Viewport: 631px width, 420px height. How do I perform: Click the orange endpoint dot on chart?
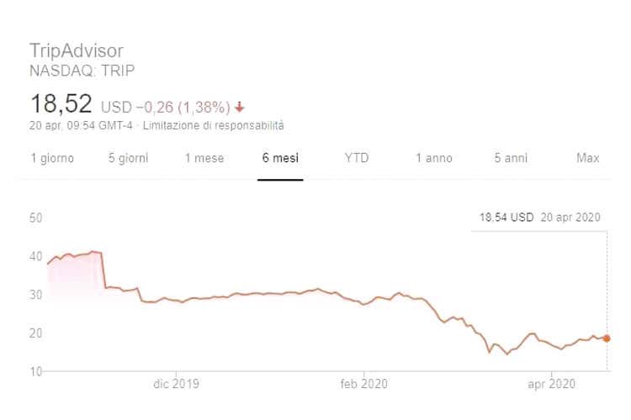tap(607, 339)
